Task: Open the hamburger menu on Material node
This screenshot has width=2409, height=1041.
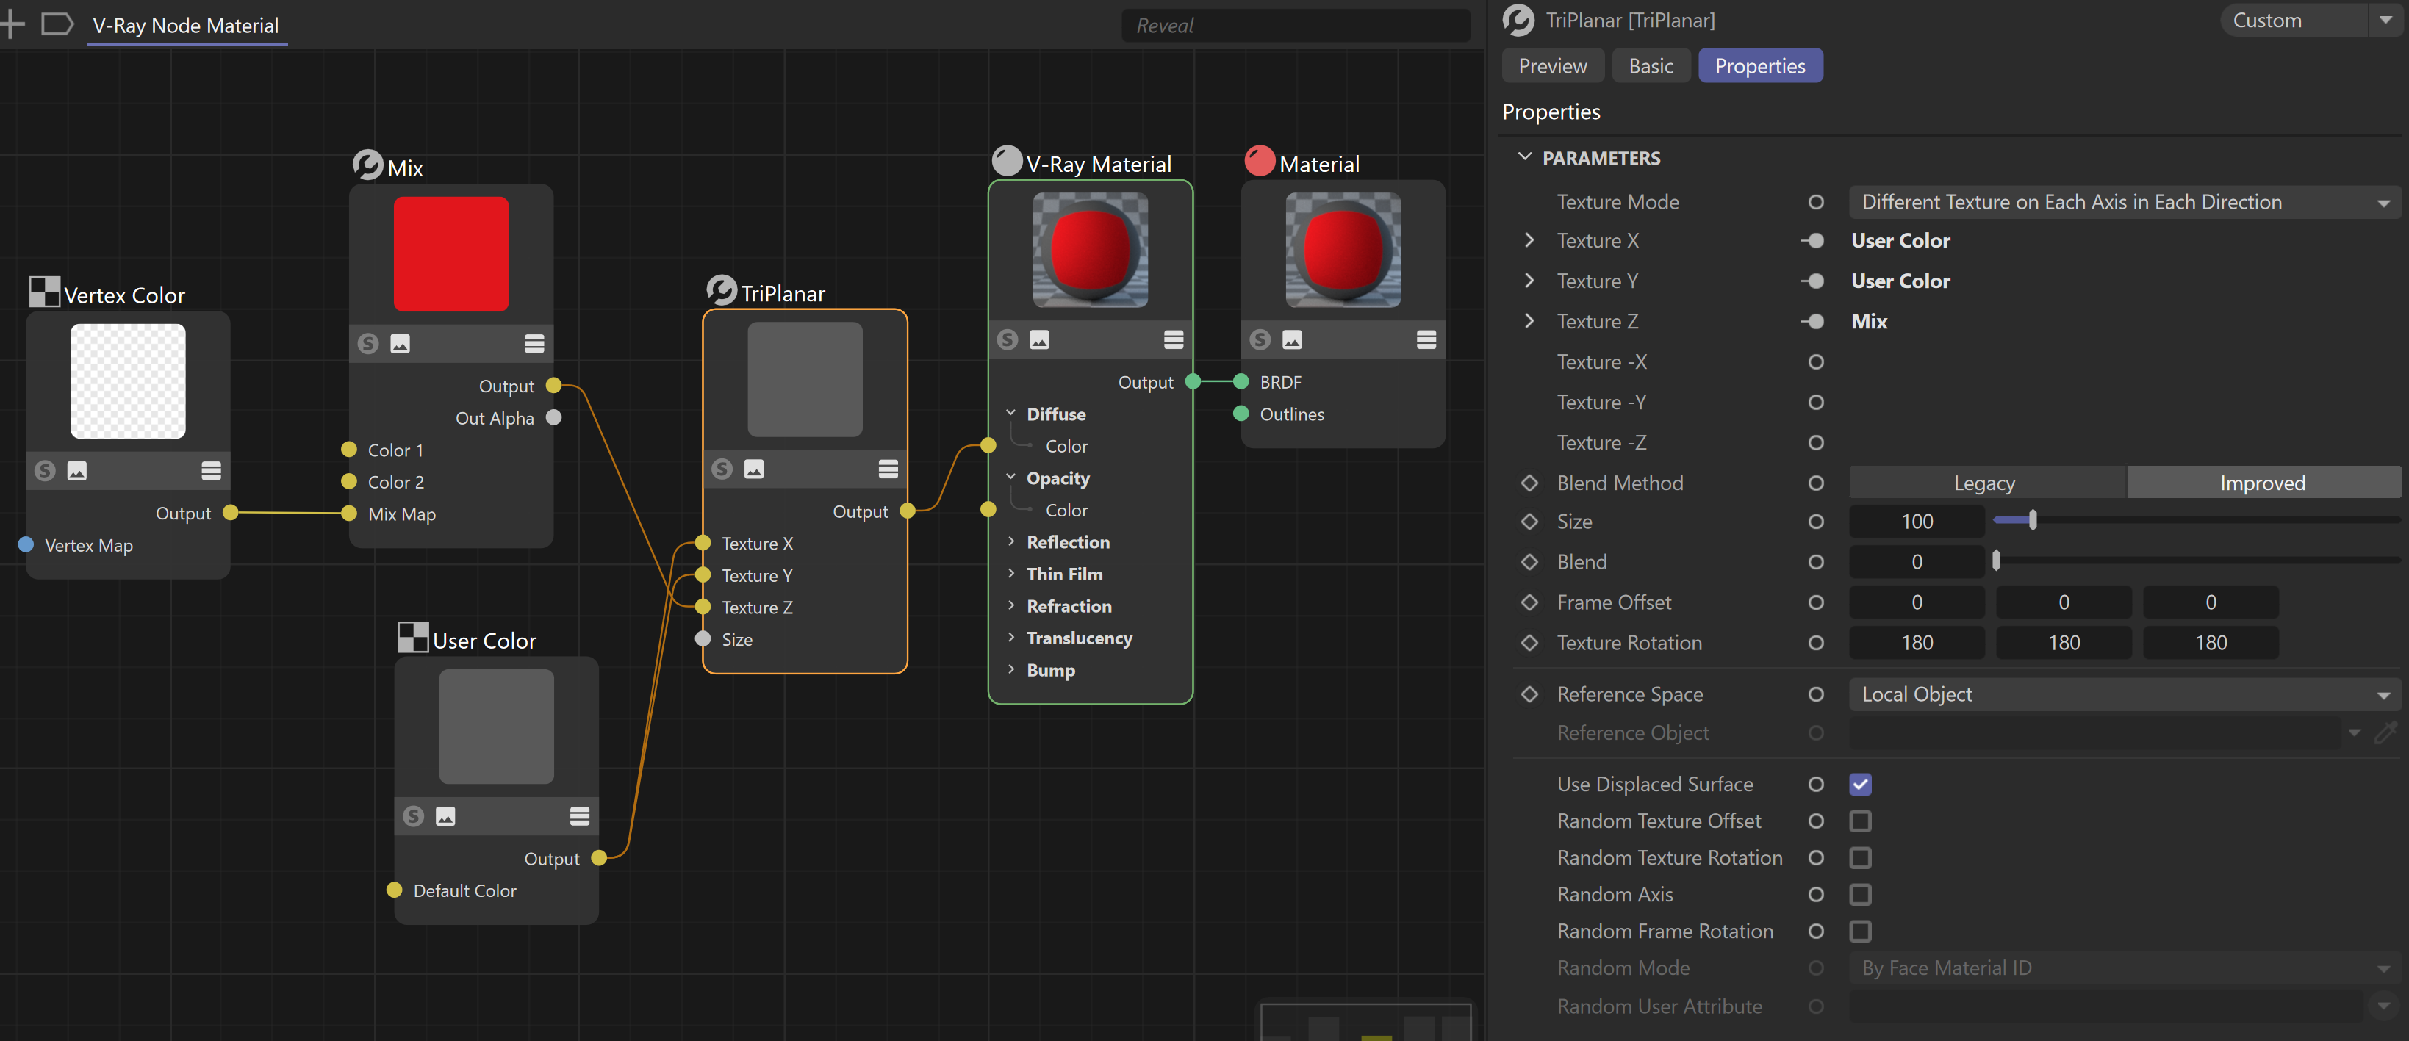Action: 1426,340
